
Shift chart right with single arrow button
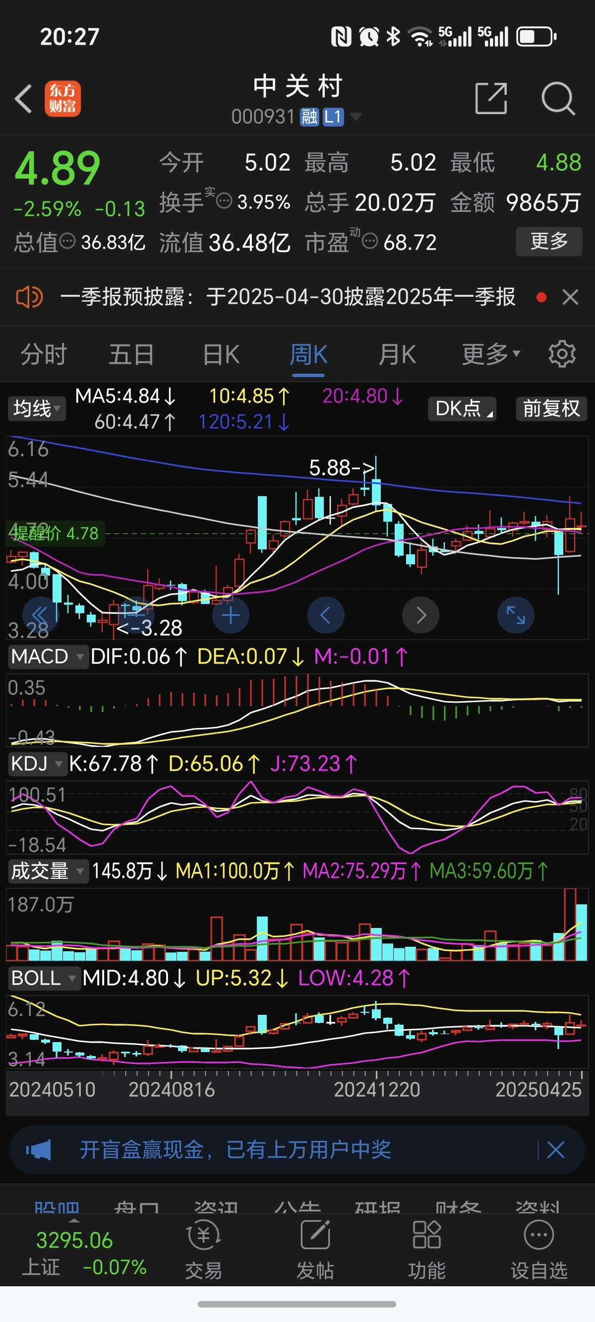pos(420,615)
